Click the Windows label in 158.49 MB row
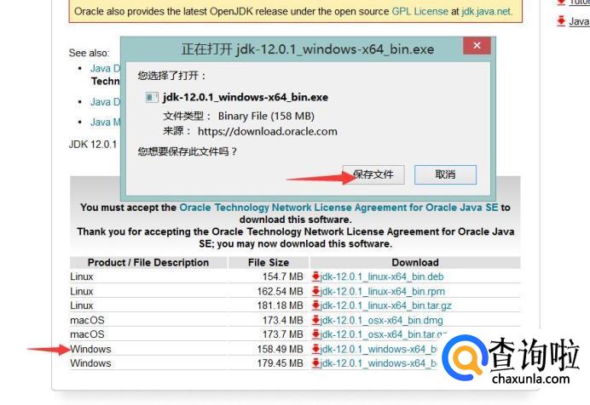The image size is (590, 405). pyautogui.click(x=90, y=349)
